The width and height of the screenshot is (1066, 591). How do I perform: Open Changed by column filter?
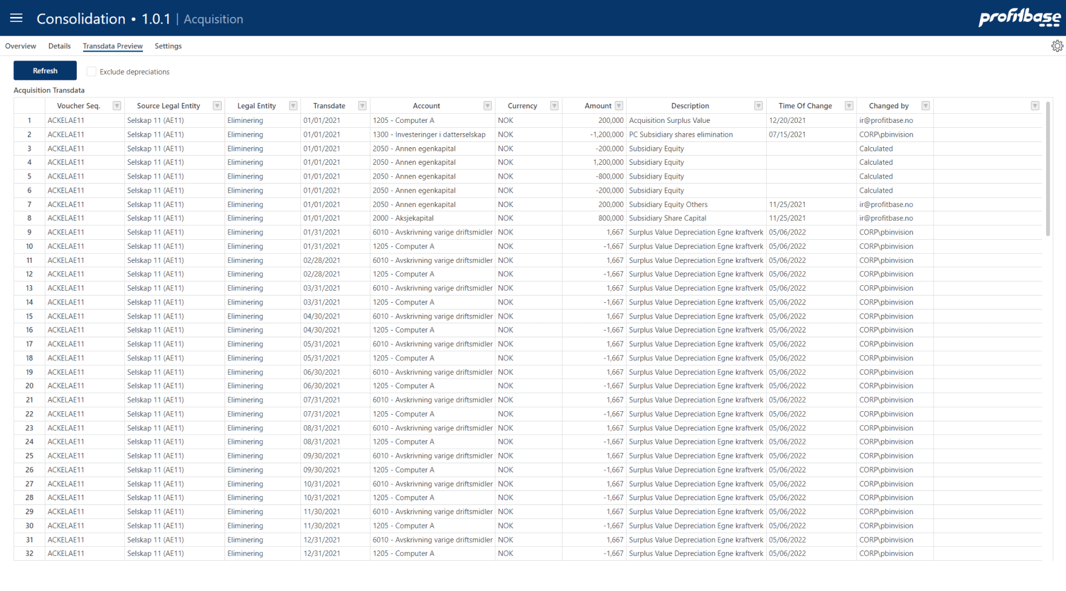[925, 106]
